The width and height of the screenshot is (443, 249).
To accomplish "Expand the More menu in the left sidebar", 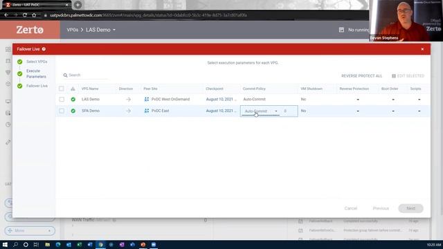I will (30, 230).
